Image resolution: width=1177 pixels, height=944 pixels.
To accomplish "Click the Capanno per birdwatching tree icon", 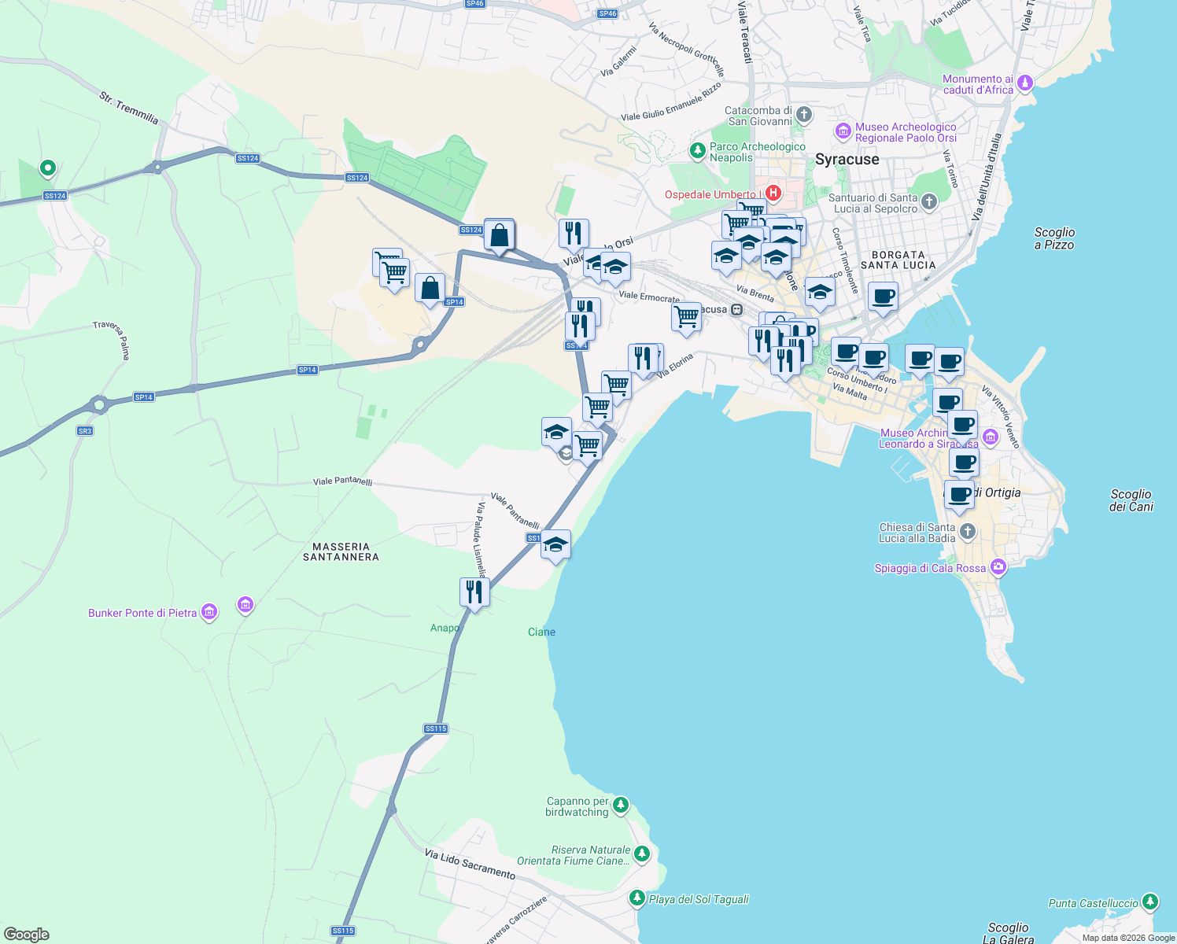I will tap(621, 805).
